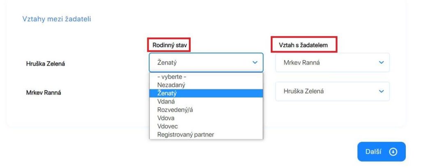
Task: Click the Další button
Action: (381, 152)
